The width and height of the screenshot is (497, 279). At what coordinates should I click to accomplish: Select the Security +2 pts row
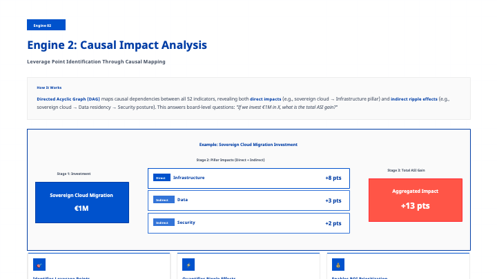pos(248,223)
